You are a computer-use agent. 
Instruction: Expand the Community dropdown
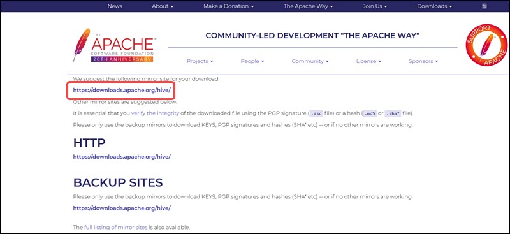(x=310, y=61)
